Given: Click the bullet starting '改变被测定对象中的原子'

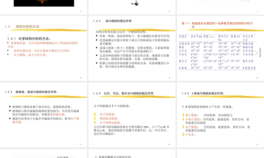Looking at the screenshot, I should [x=135, y=42].
